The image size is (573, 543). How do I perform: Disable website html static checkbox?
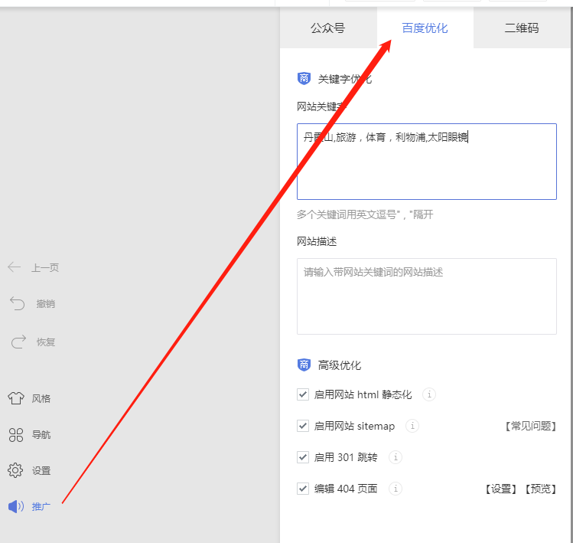[303, 394]
